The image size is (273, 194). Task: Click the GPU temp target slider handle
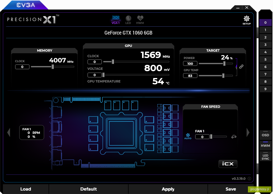pyautogui.click(x=223, y=75)
